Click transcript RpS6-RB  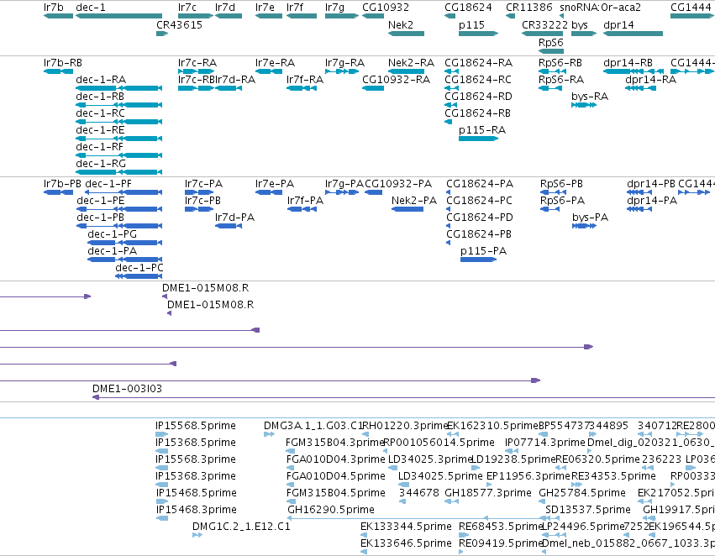coord(552,71)
